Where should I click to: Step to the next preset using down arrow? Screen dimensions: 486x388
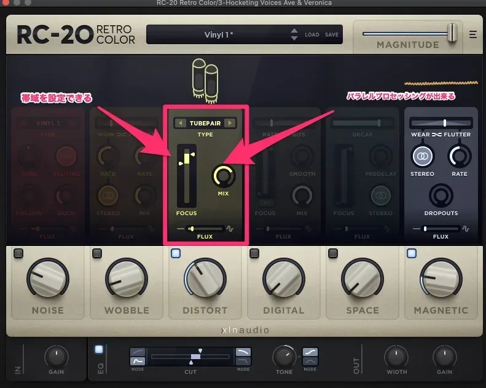click(x=294, y=38)
